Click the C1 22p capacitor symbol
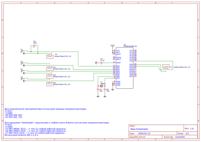The width and height of the screenshot is (201, 142). click(98, 89)
